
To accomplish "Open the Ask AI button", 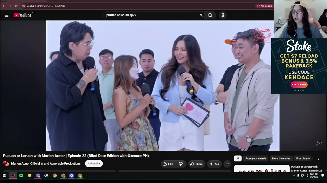I will [x=214, y=164].
